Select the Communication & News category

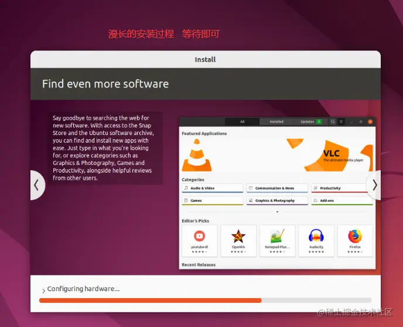[x=277, y=188]
